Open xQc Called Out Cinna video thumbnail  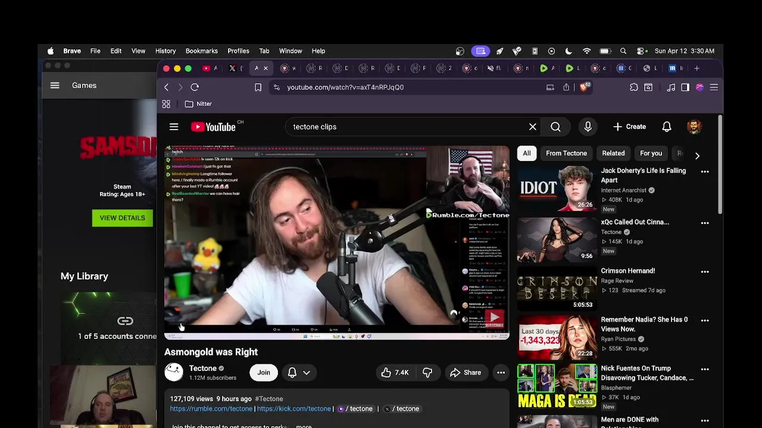click(557, 240)
